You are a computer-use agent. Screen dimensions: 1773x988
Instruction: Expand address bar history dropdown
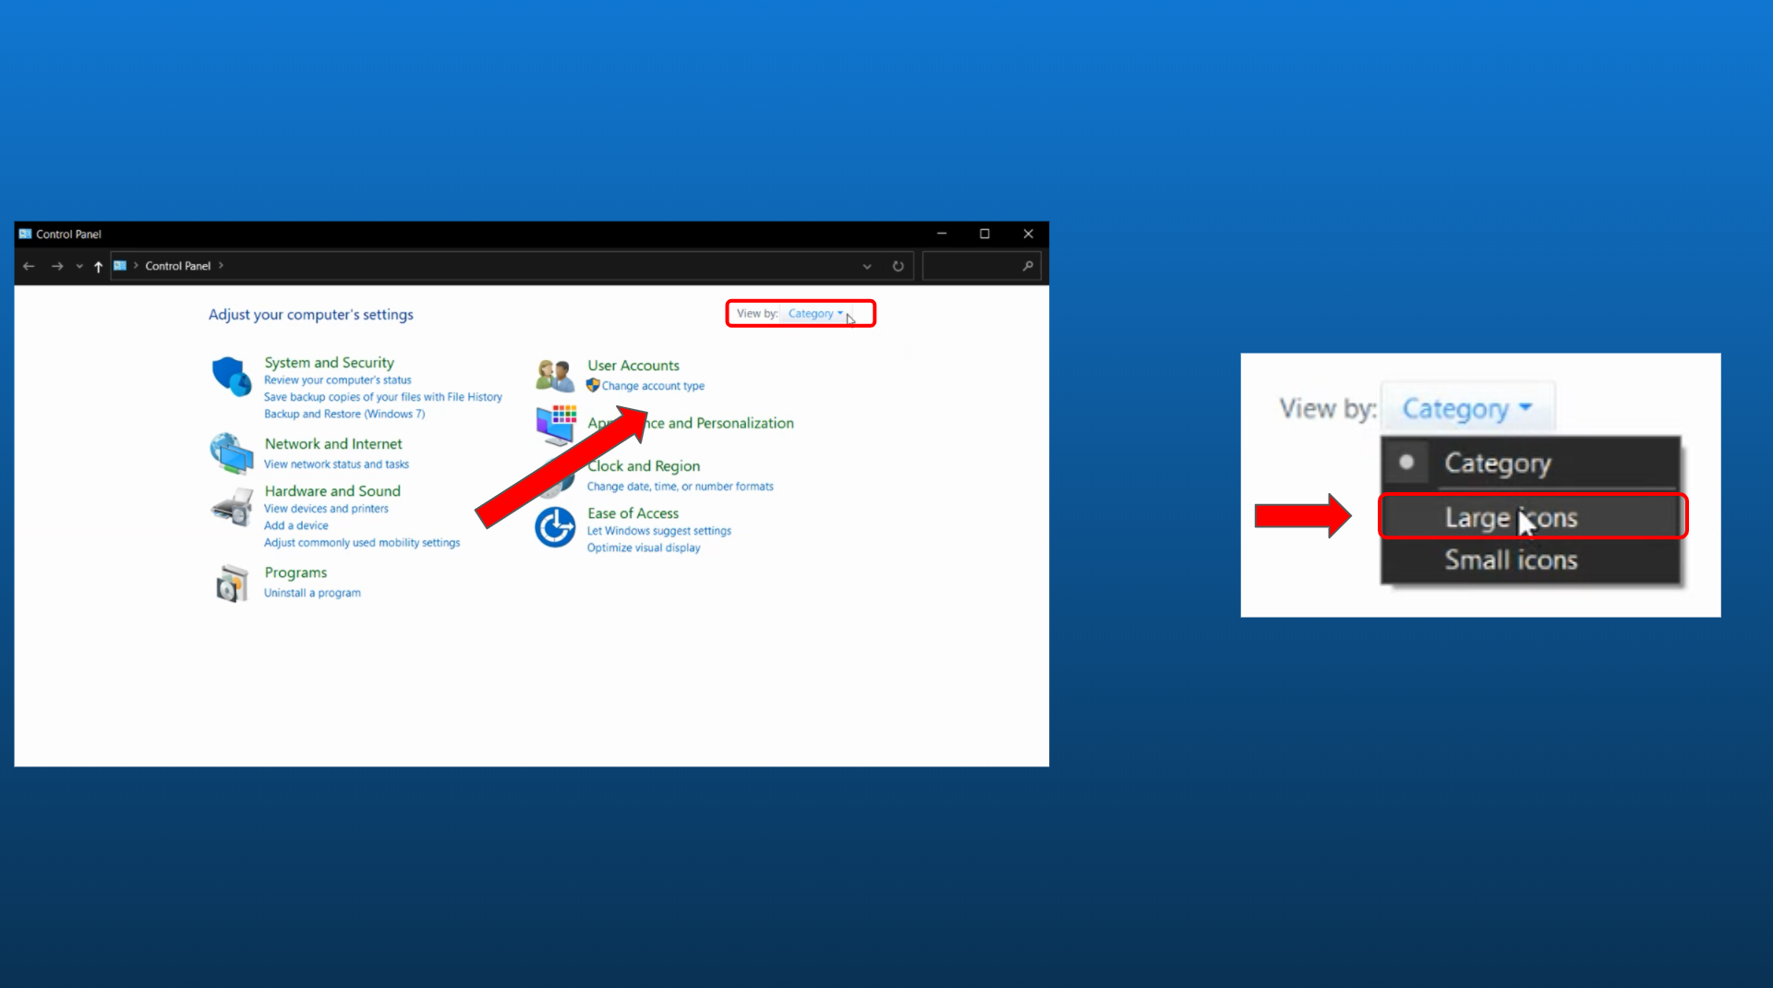(x=867, y=266)
